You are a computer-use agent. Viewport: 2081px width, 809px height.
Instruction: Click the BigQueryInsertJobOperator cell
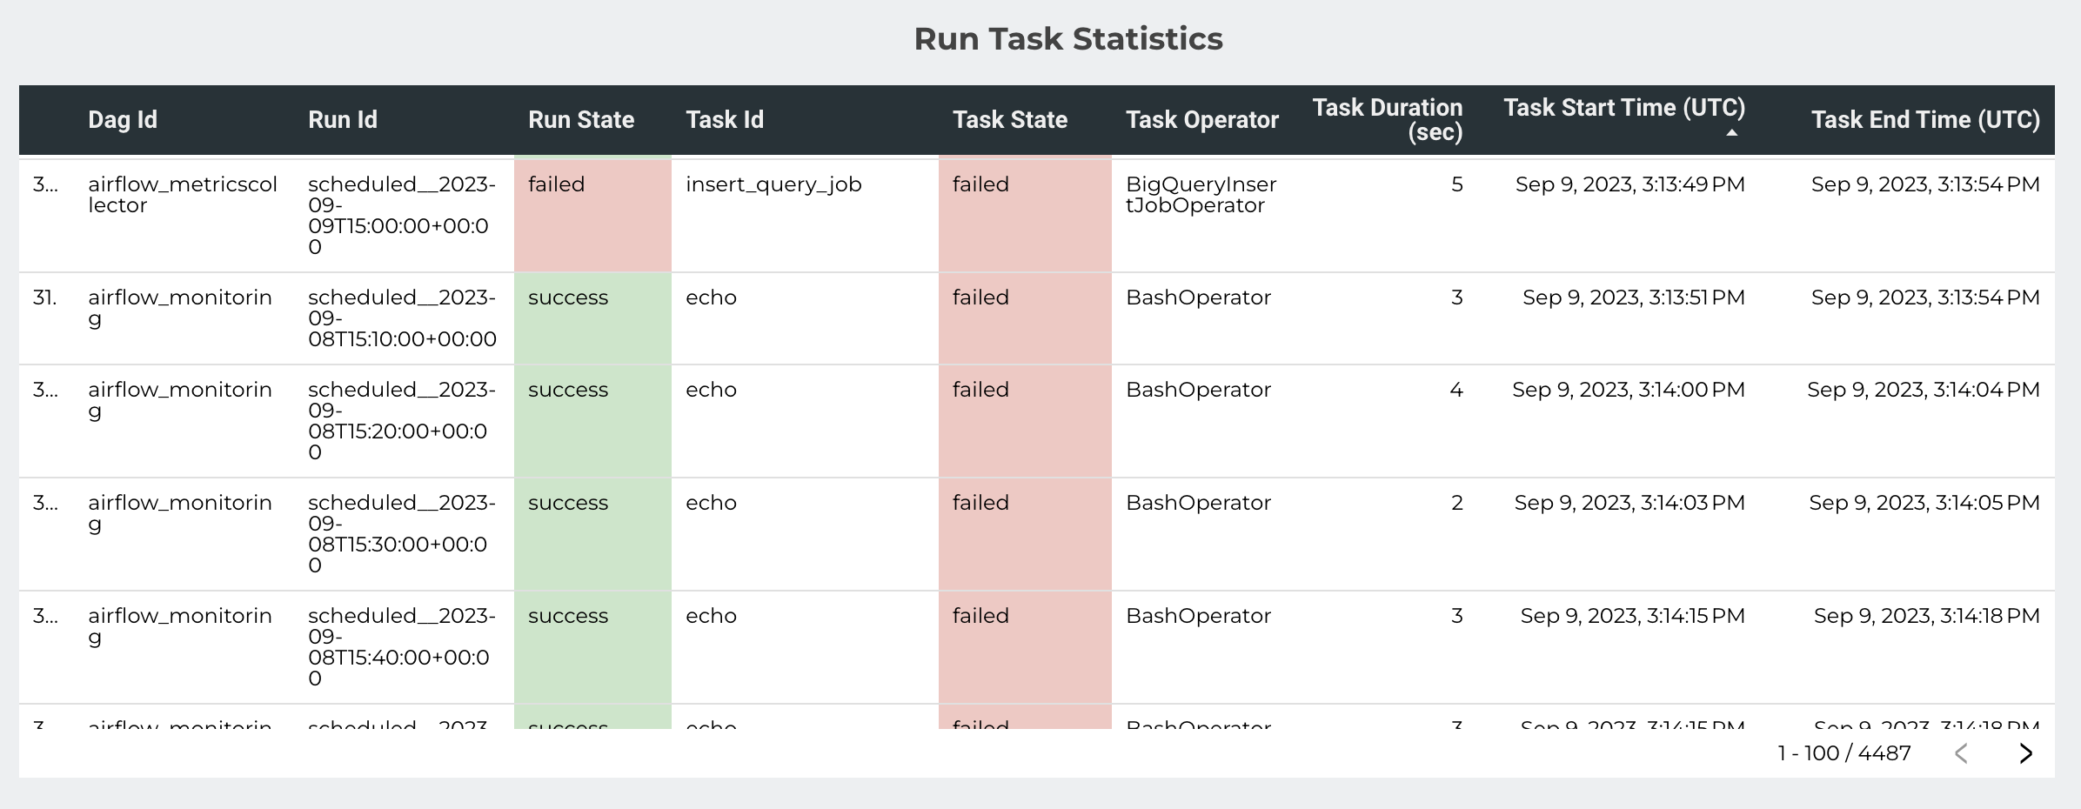click(1201, 195)
